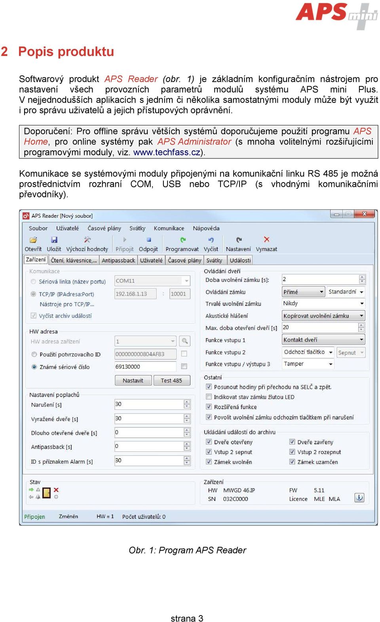Click the port 10001 field
The width and height of the screenshot is (380, 622).
pos(180,294)
